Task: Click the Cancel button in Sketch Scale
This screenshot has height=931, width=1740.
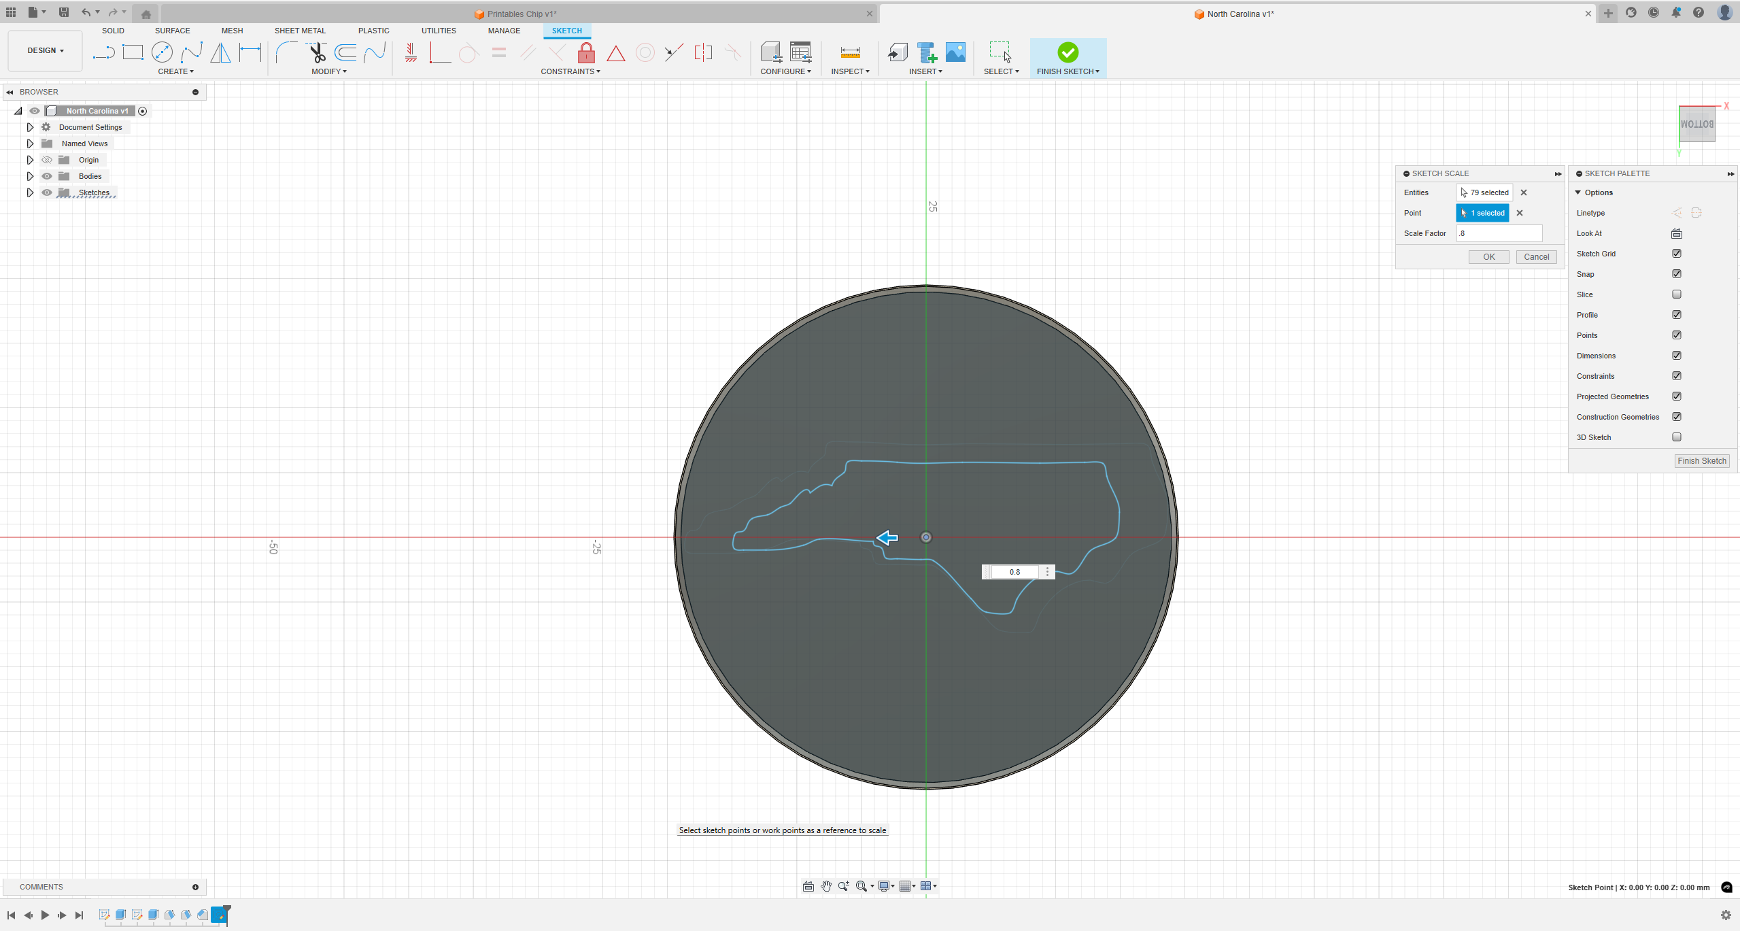Action: tap(1536, 256)
